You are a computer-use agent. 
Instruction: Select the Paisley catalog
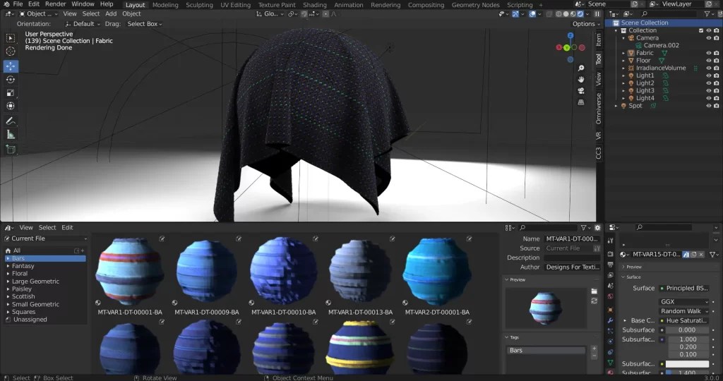[x=22, y=289]
